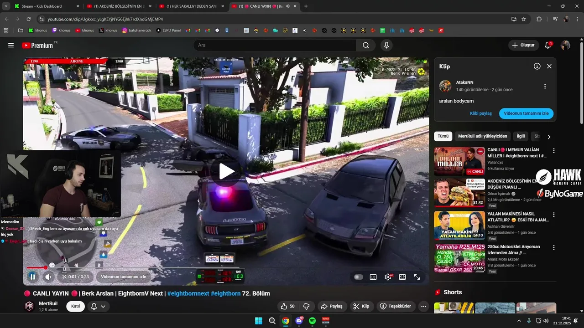This screenshot has width=584, height=328.
Task: Show hidden system tray icons chevron
Action: pyautogui.click(x=519, y=321)
